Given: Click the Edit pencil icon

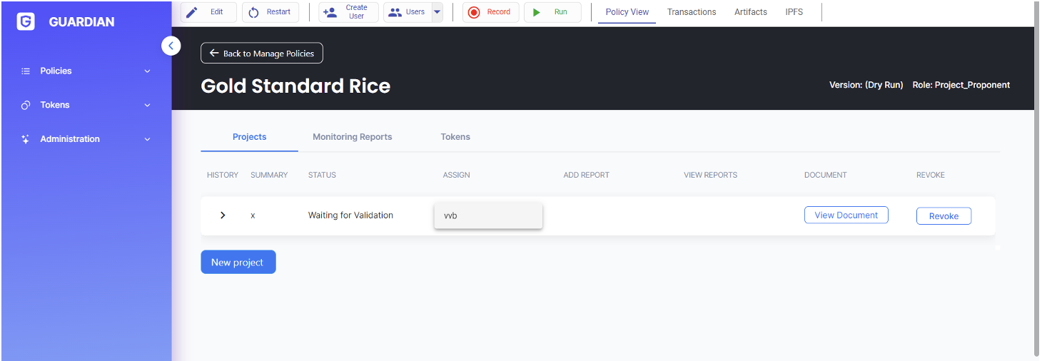Looking at the screenshot, I should click(x=191, y=12).
